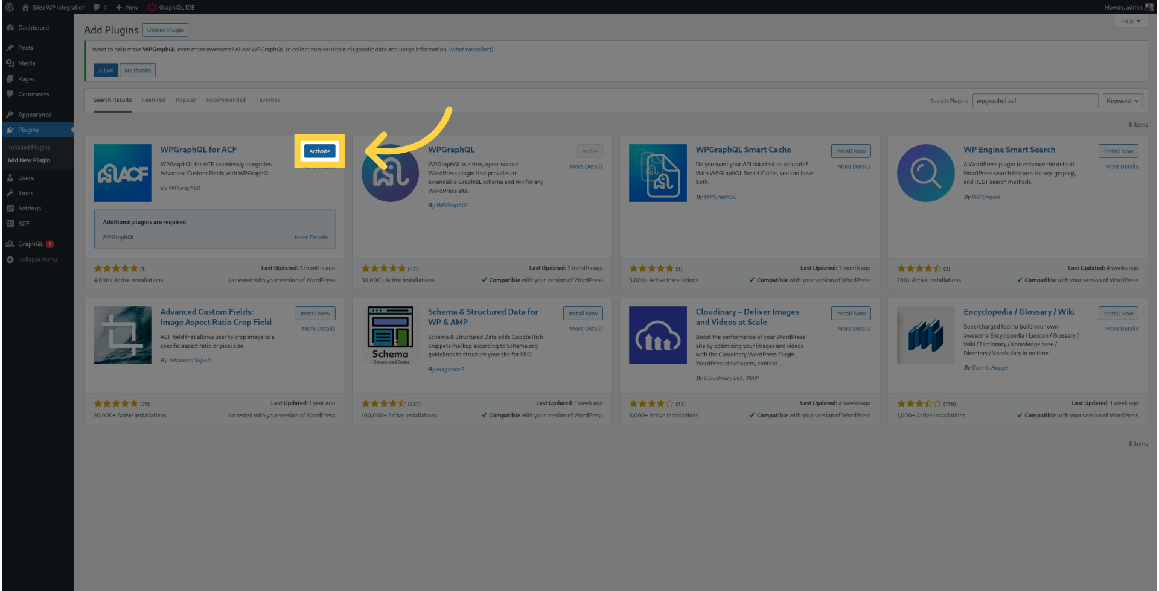
Task: Open the Encyclopedia / Glossary / Wiki title
Action: click(1019, 312)
